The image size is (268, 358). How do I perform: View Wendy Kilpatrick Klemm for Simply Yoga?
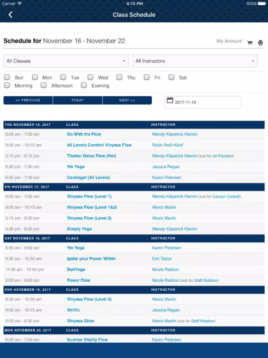tap(175, 229)
